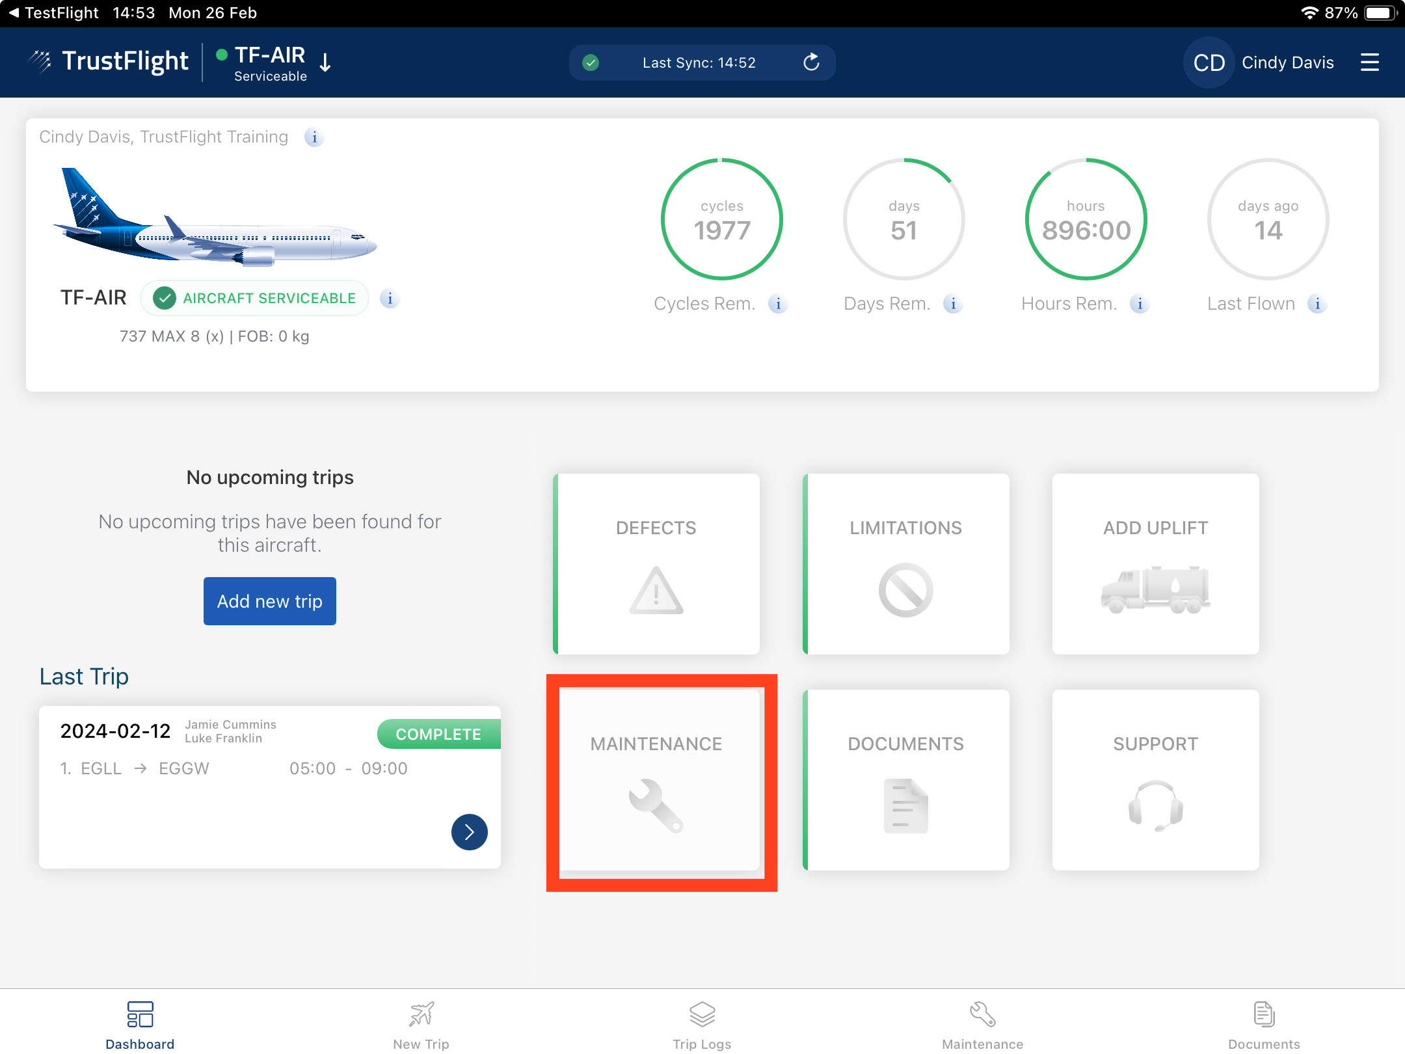Open info icon for Hours Rem.
The width and height of the screenshot is (1405, 1054).
click(1140, 304)
